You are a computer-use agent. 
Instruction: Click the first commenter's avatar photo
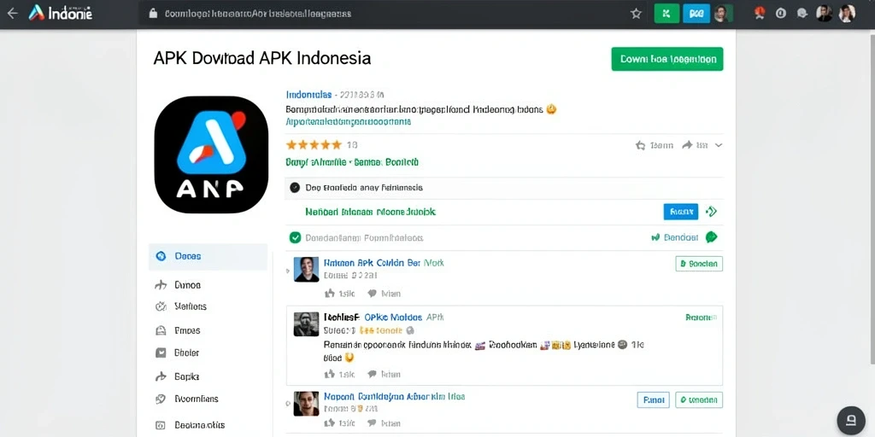coord(307,269)
